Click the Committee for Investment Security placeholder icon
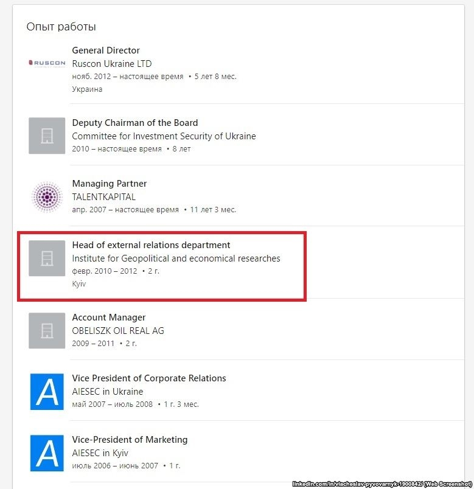 tap(47, 136)
